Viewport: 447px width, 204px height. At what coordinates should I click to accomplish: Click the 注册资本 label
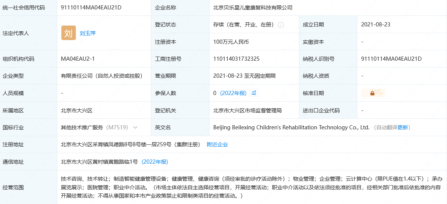pos(165,42)
